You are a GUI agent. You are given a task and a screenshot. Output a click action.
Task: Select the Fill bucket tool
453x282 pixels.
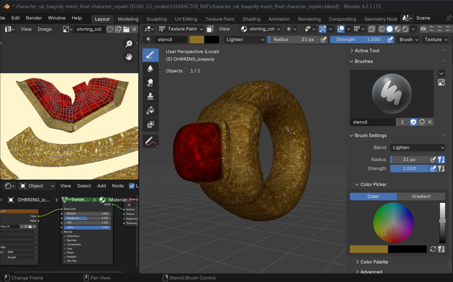150,111
